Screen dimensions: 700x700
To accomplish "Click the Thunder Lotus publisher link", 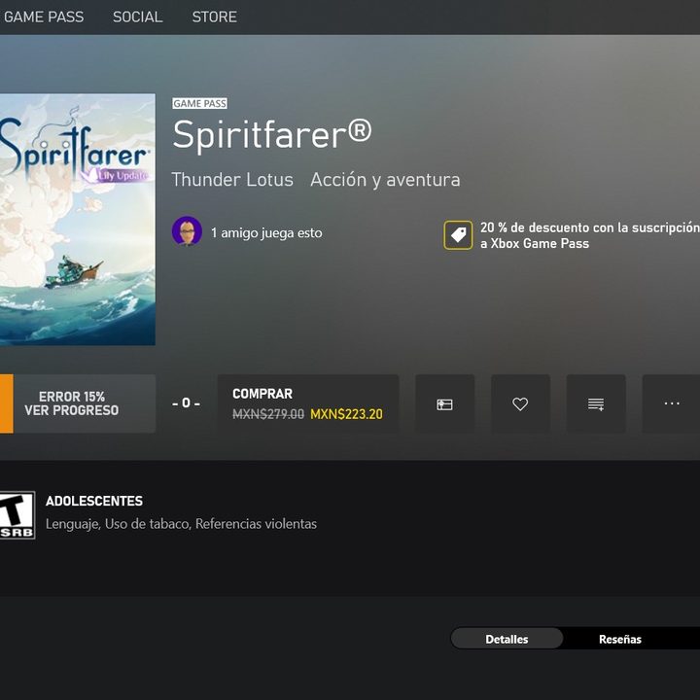I will pyautogui.click(x=232, y=180).
